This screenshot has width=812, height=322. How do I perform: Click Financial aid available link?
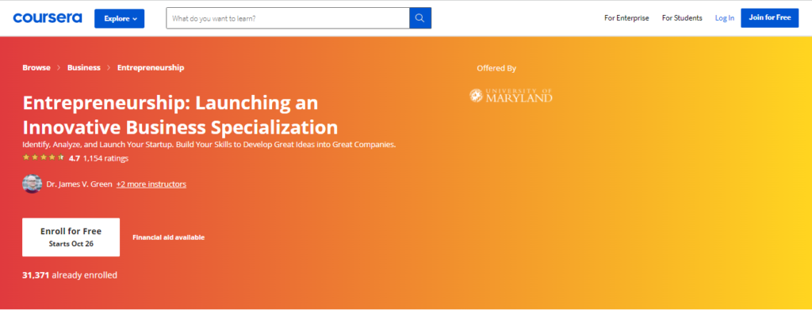tap(168, 238)
